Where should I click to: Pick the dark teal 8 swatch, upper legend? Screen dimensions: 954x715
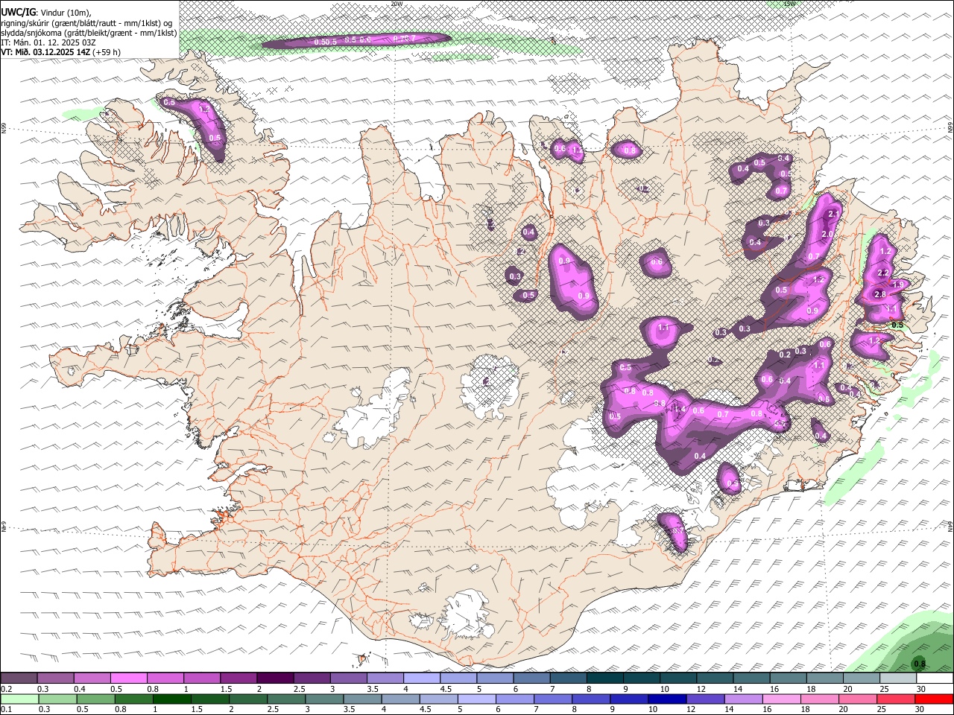[604, 679]
